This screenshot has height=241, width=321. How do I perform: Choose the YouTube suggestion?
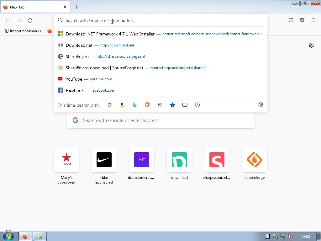click(x=160, y=79)
